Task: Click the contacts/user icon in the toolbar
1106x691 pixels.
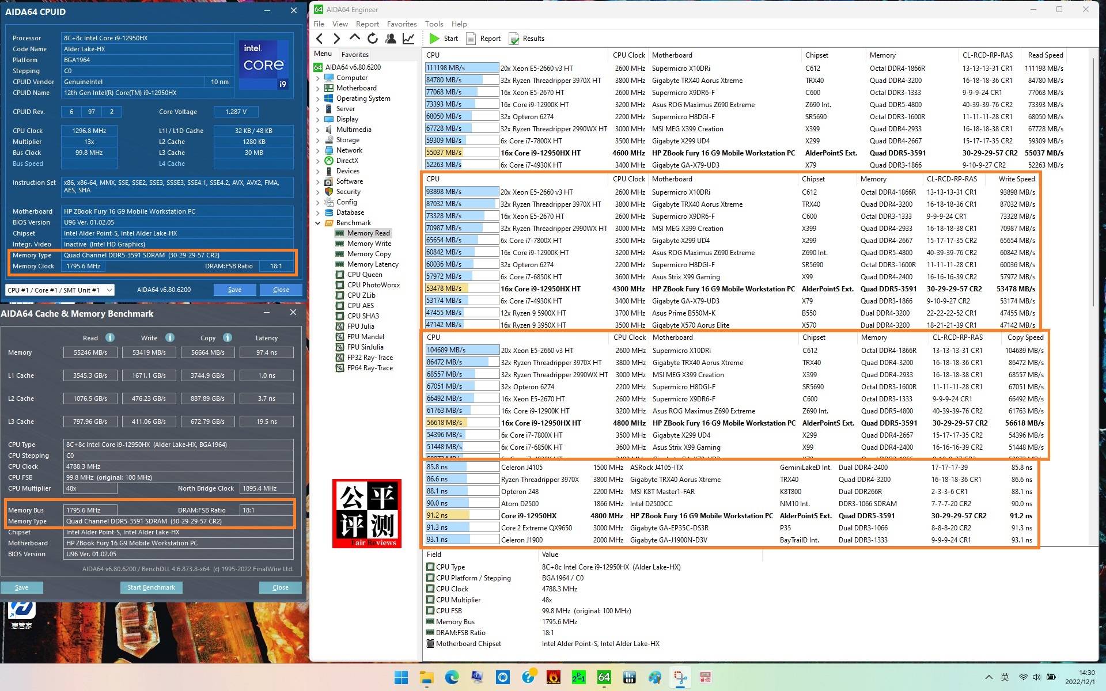Action: pos(391,38)
